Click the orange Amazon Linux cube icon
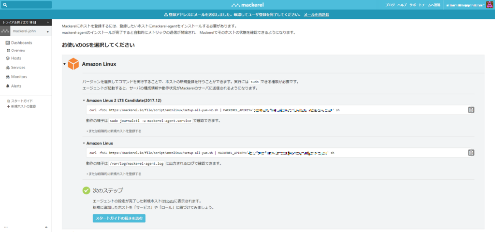 point(73,64)
